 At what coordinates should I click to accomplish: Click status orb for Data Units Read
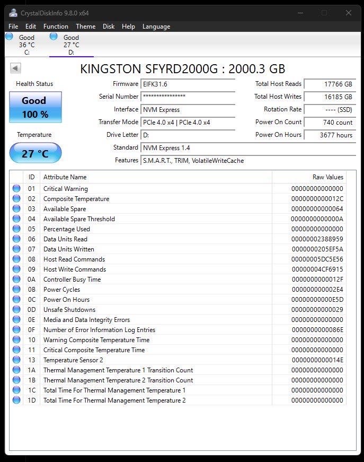(16, 239)
